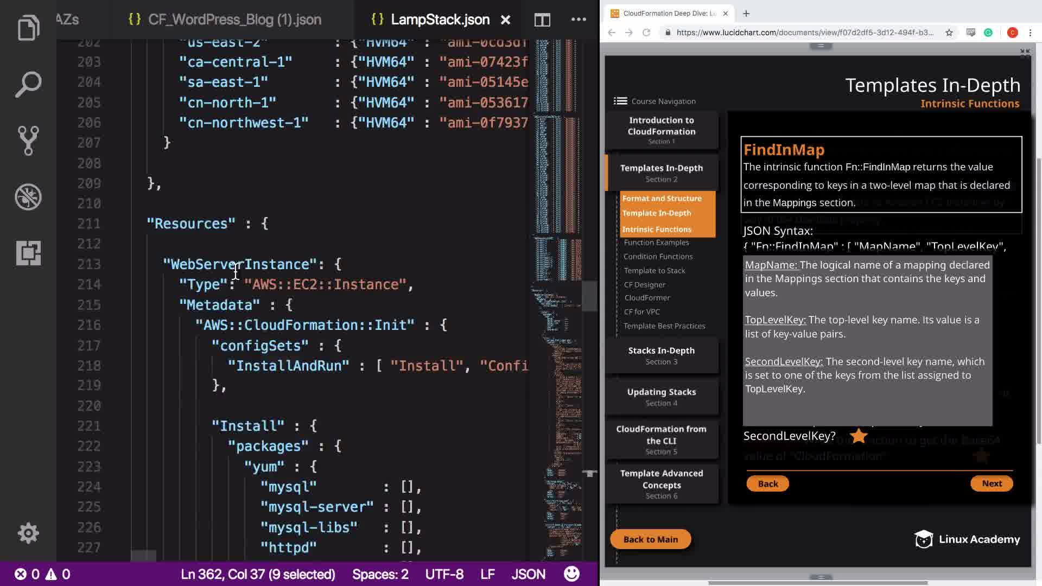The height and width of the screenshot is (586, 1042).
Task: Expand Introduction to CloudFormation section
Action: click(661, 130)
